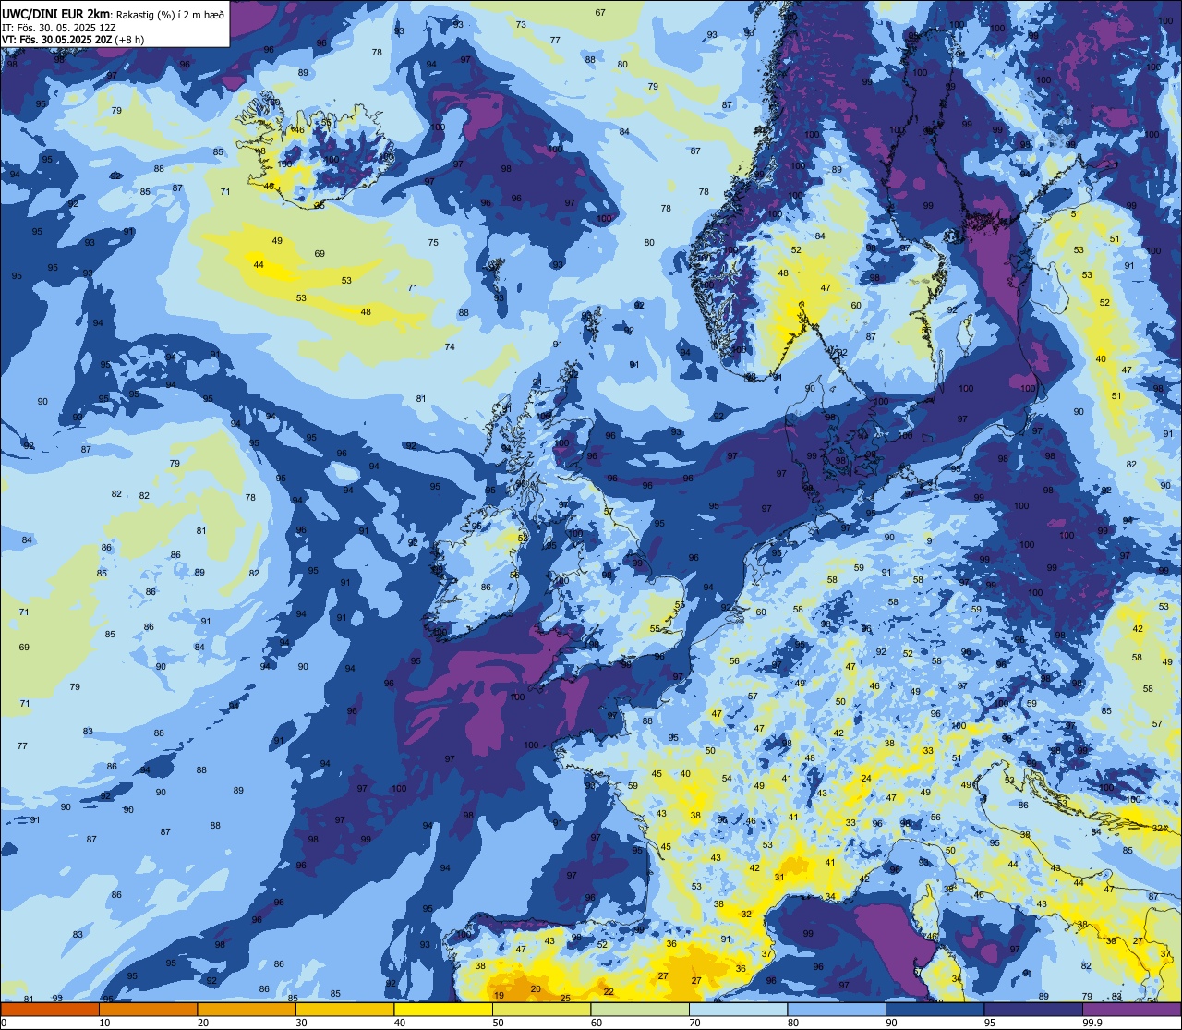The height and width of the screenshot is (1030, 1182).
Task: Click the 80–90% medium blue legend swatch
Action: coord(837,1009)
